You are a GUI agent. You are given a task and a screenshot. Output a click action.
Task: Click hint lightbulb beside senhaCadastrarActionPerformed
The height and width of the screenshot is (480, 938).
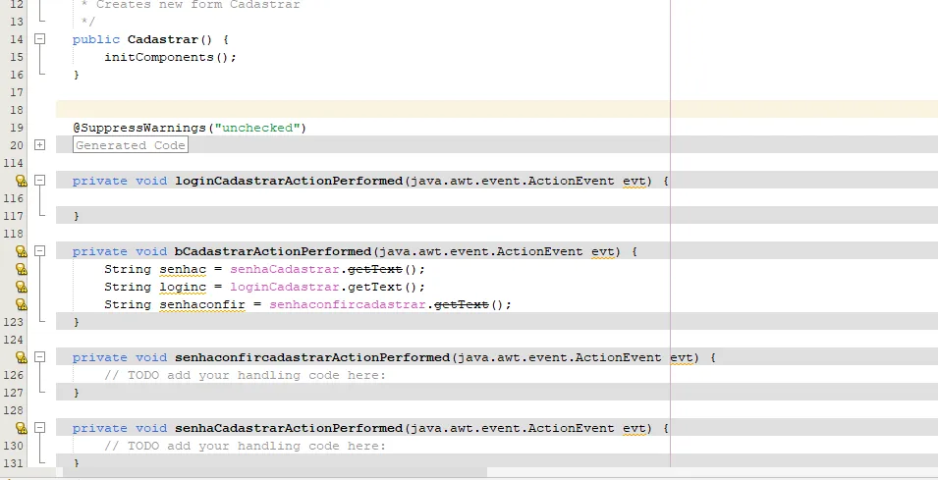21,428
